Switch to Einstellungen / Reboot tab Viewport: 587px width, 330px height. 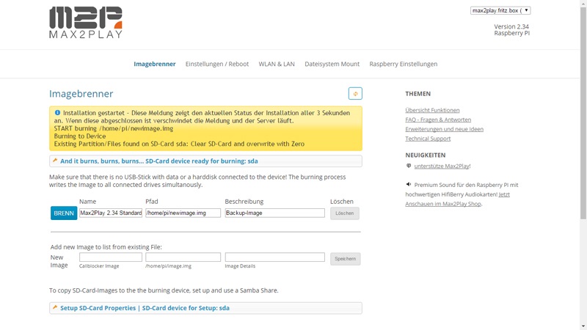click(217, 64)
